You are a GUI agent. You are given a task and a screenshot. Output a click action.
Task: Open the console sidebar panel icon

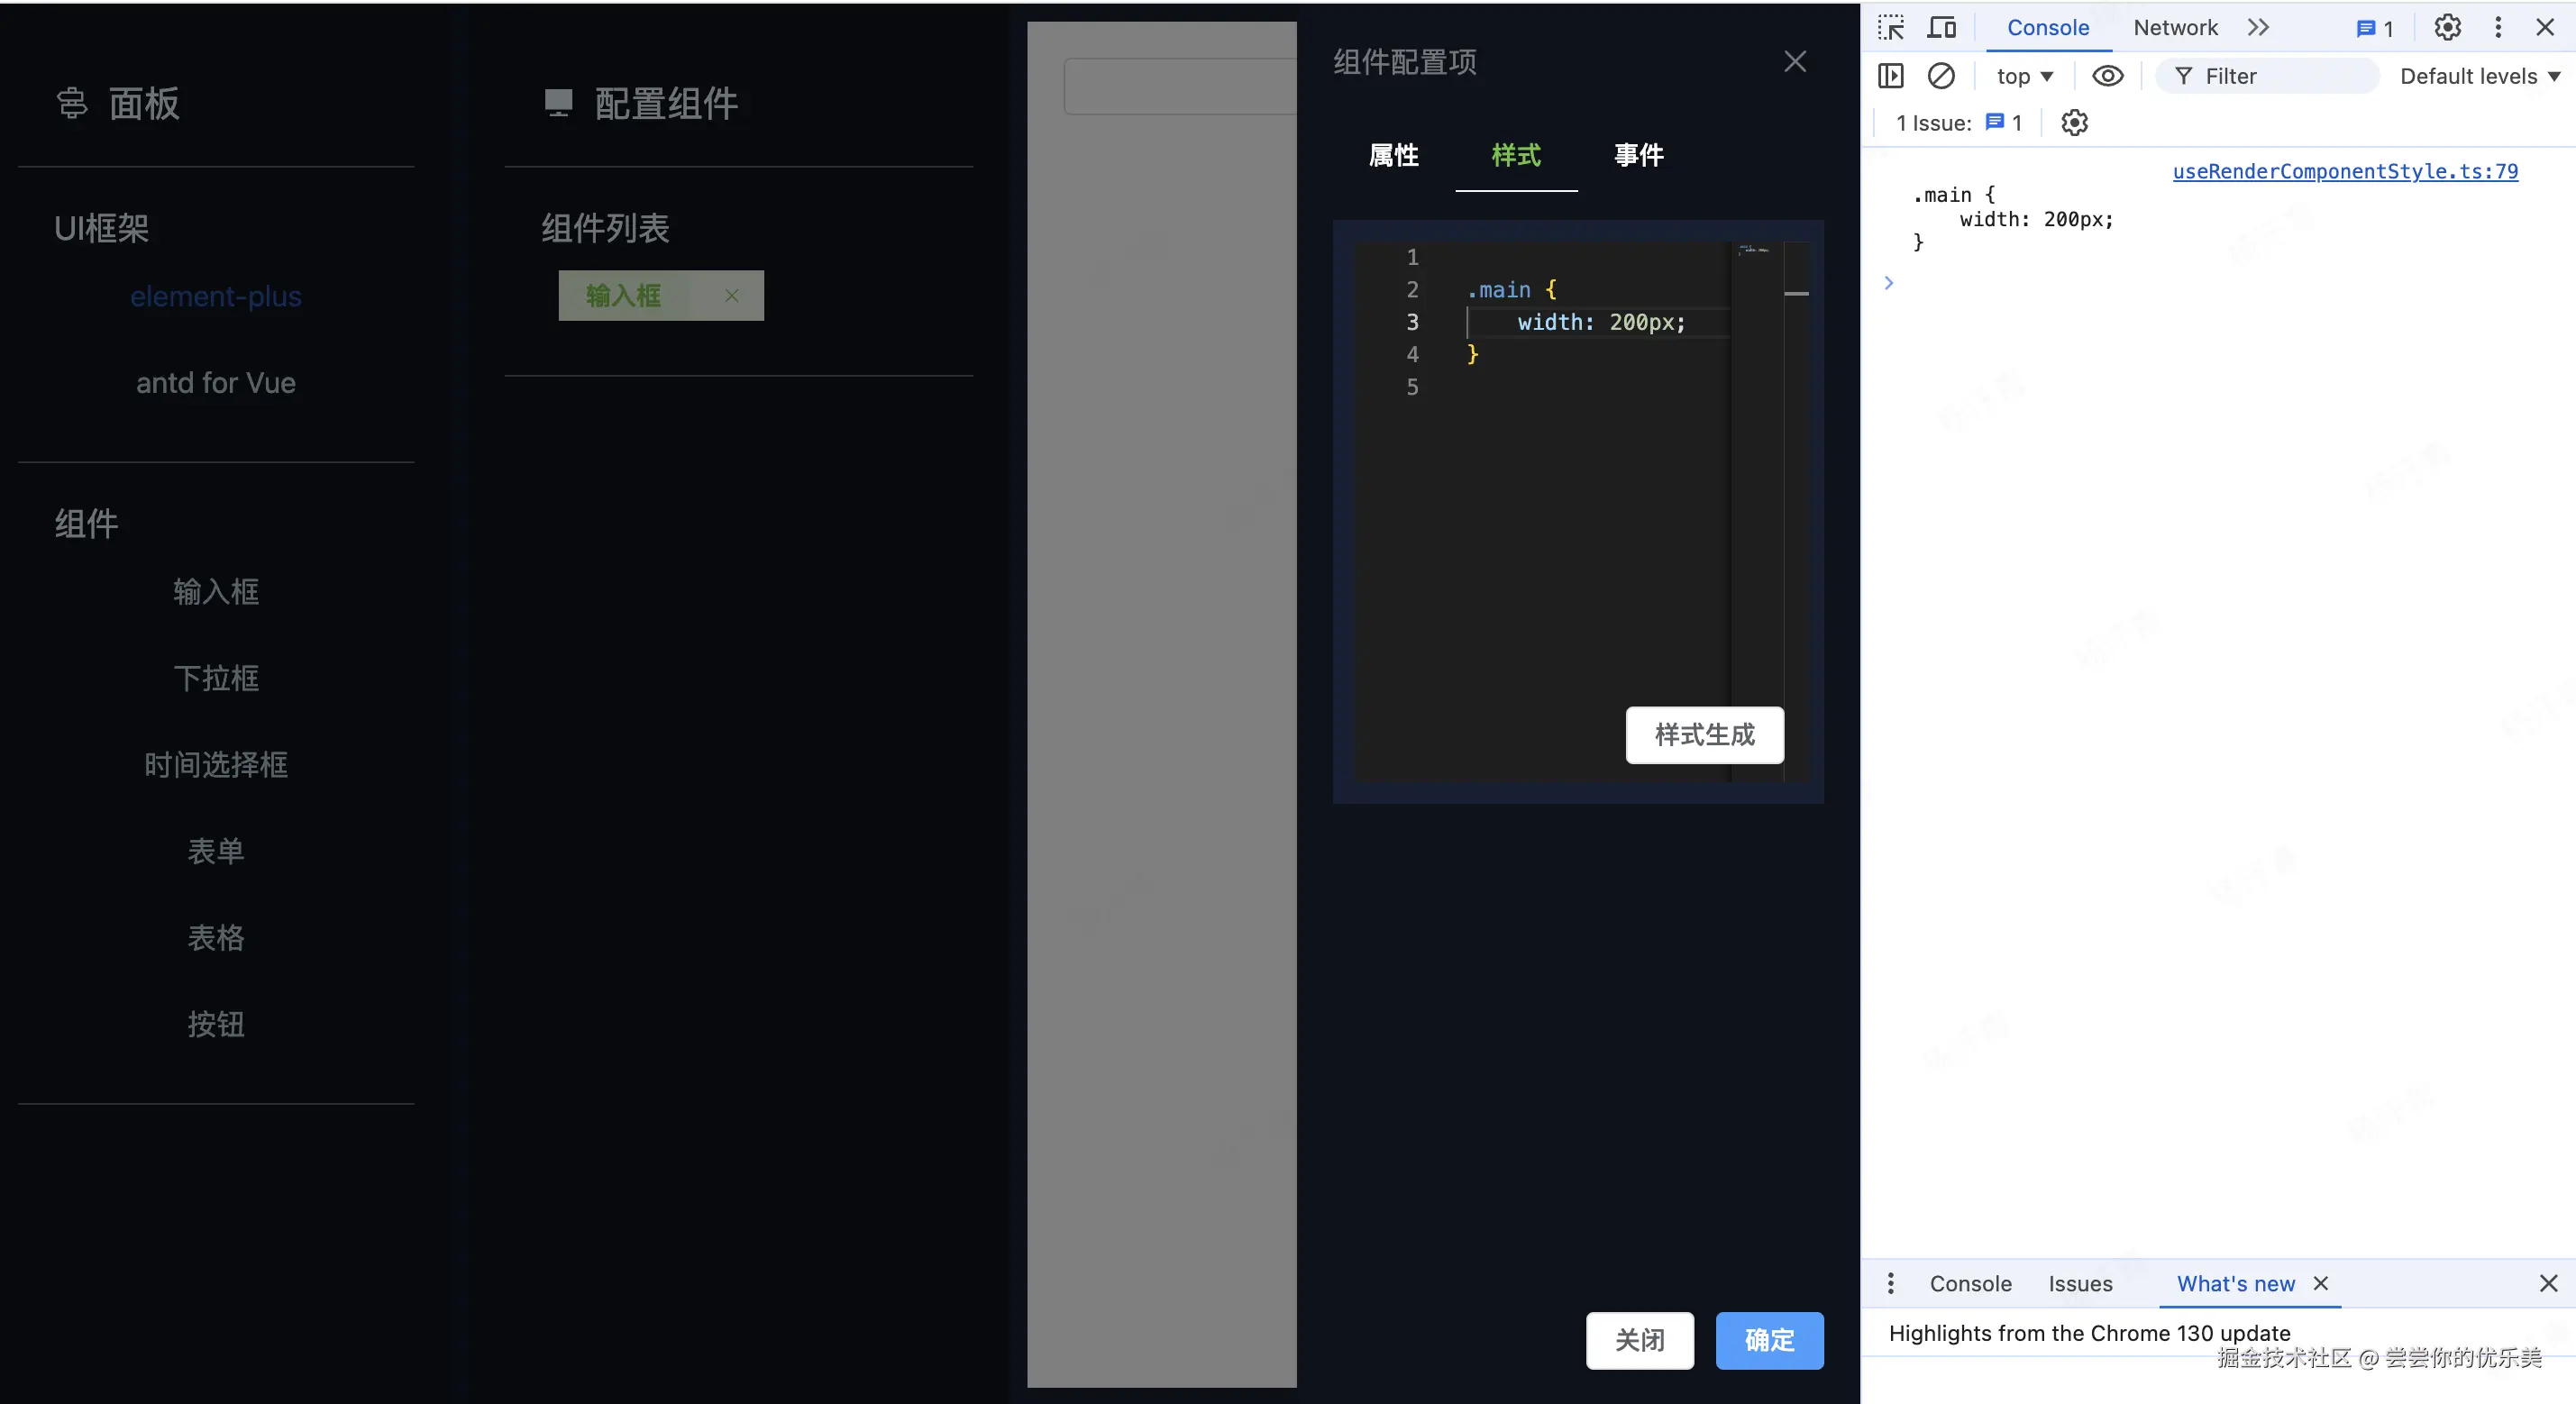point(1891,75)
